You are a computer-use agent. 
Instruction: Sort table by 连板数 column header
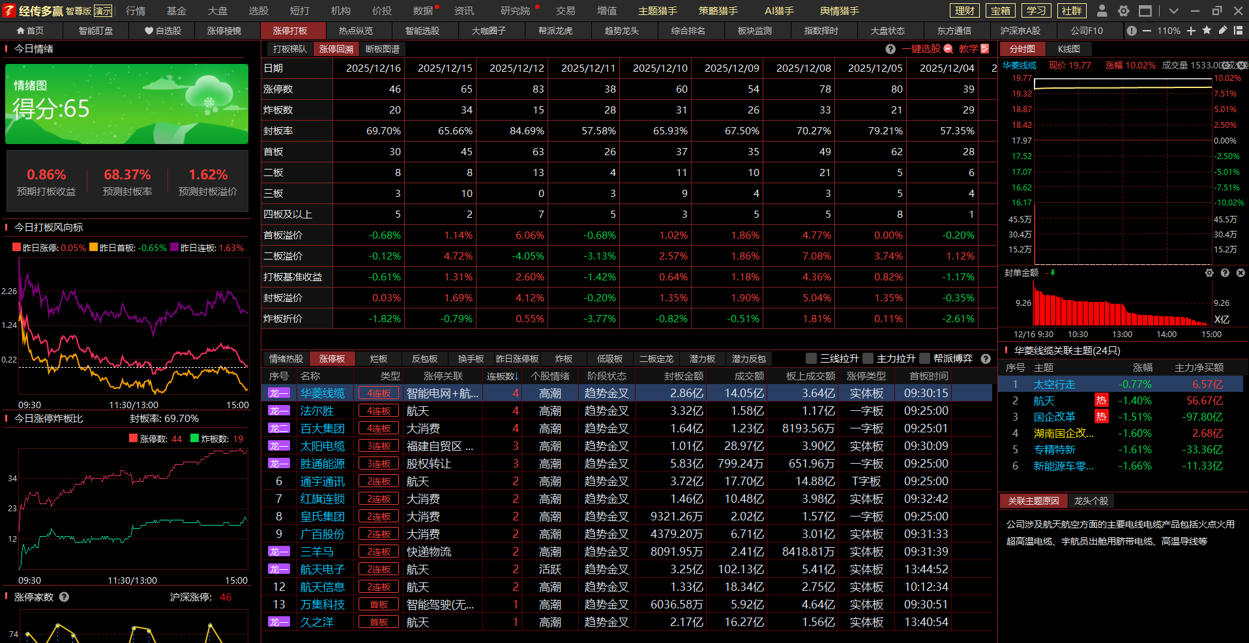point(502,376)
